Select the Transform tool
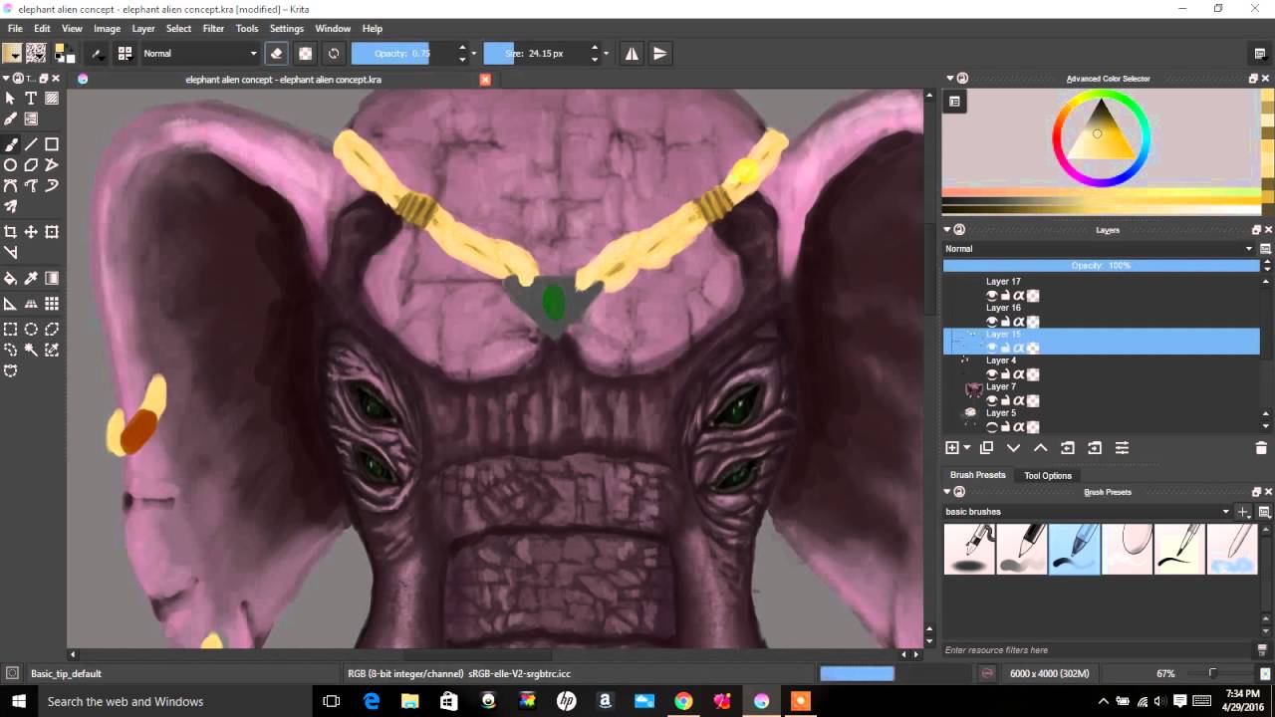This screenshot has width=1275, height=717. click(52, 232)
